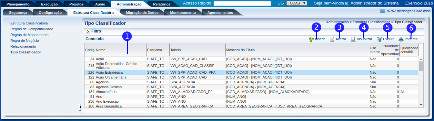Open the Planejamento main tab
This screenshot has width=434, height=121.
[x=18, y=5]
